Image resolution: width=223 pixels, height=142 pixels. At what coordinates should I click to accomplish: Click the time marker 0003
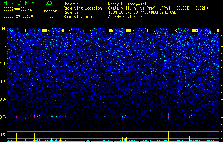pyautogui.click(x=66, y=31)
